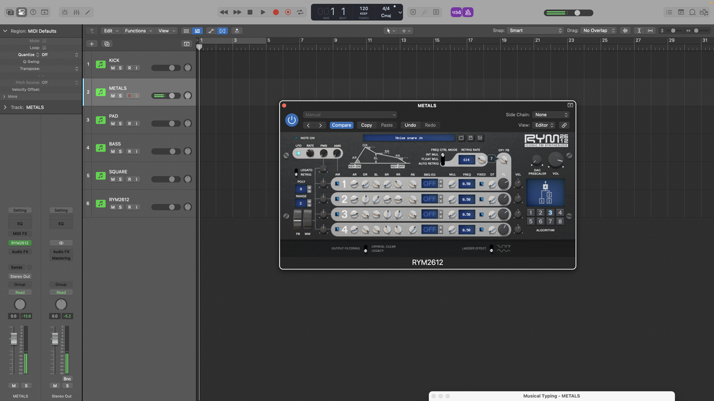This screenshot has height=401, width=714.
Task: Toggle the plugin power bypass button
Action: click(x=292, y=120)
